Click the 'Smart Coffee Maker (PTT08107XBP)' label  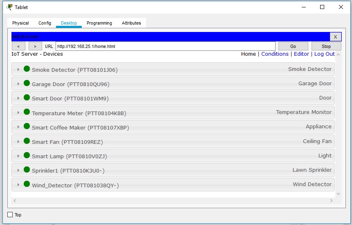pos(81,127)
